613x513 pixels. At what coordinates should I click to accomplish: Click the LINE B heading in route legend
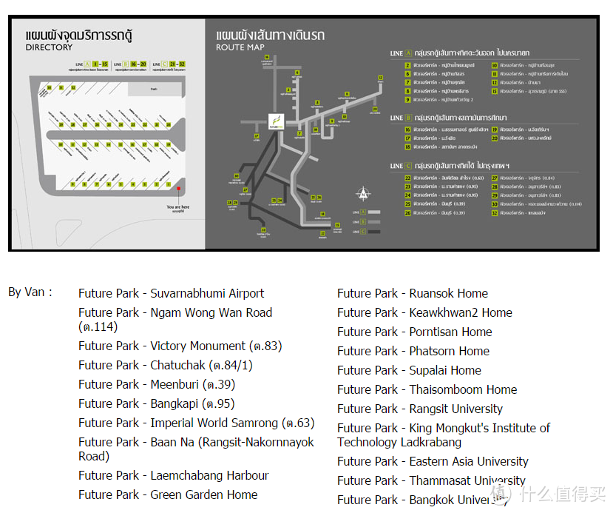pos(448,118)
